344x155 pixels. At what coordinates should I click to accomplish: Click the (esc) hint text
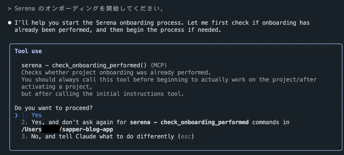pos(186,136)
